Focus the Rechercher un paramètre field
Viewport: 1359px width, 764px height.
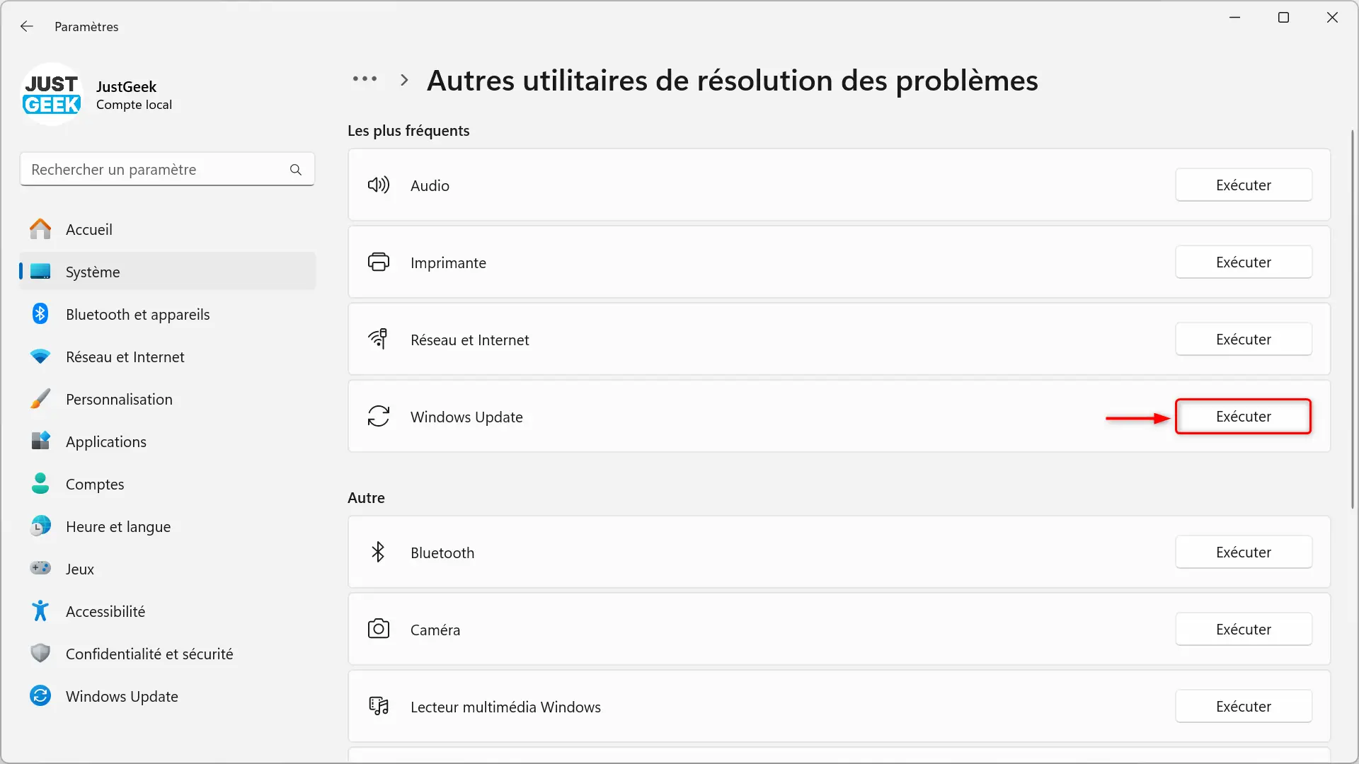pyautogui.click(x=167, y=170)
